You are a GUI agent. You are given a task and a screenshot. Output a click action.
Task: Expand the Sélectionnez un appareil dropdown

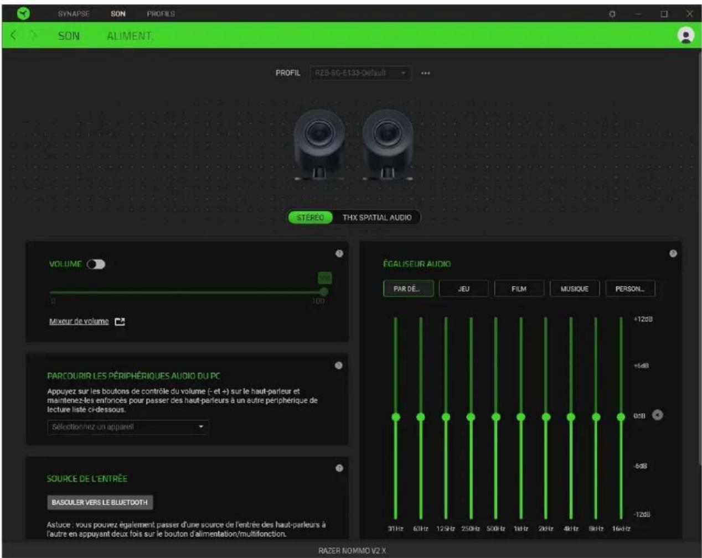128,427
